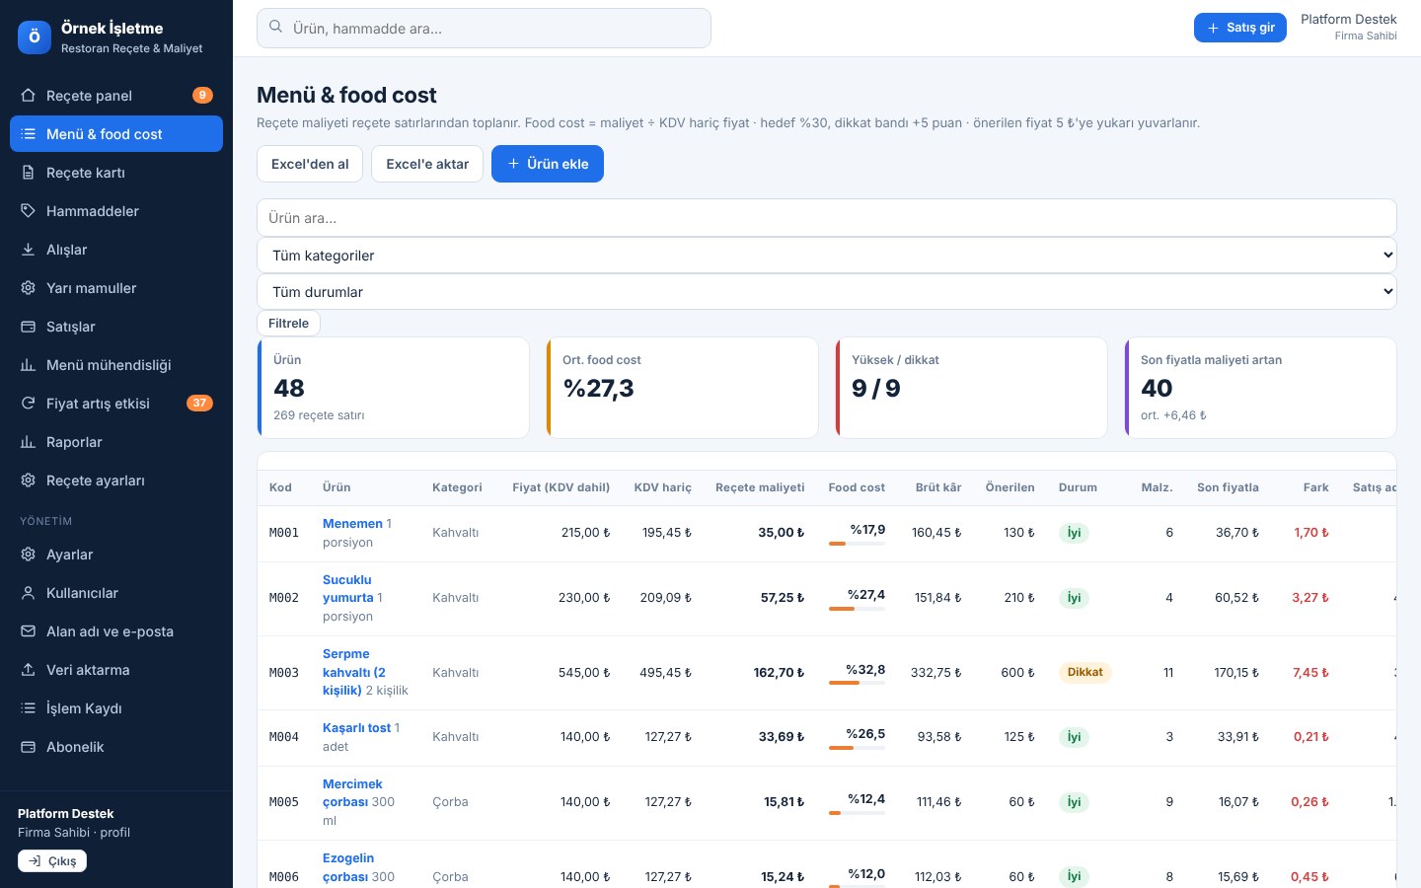Viewport: 1421px width, 888px height.
Task: Click the Ürün ekle button
Action: click(x=548, y=164)
